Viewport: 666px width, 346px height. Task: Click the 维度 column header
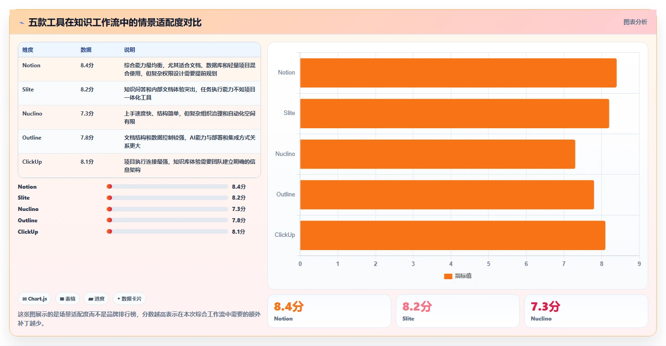coord(28,50)
